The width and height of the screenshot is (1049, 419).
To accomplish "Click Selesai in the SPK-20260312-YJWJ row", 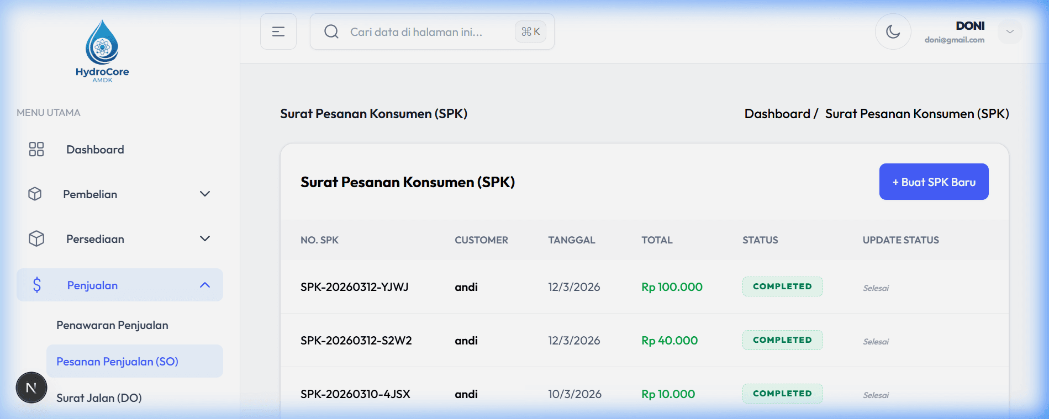I will (876, 288).
